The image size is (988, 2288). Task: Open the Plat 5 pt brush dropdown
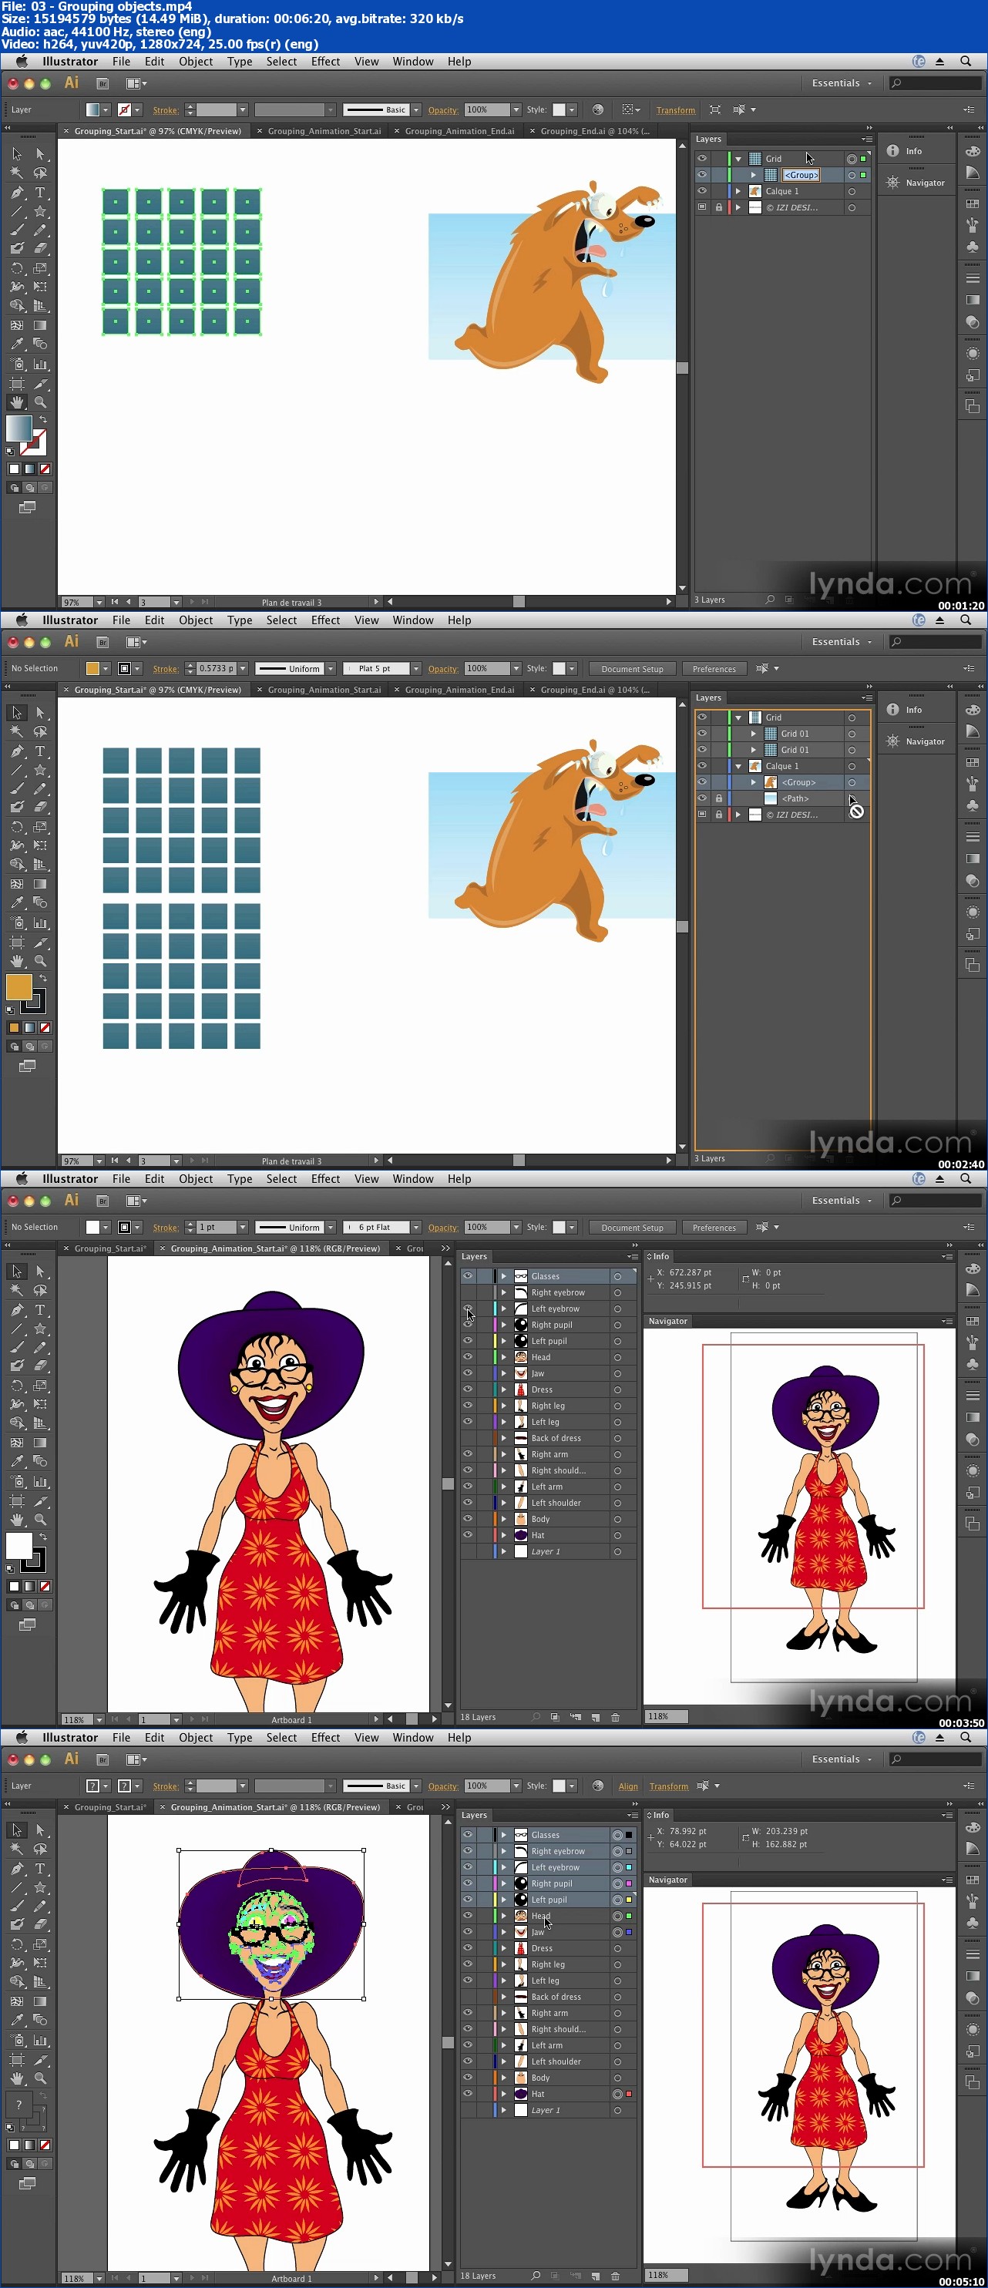click(415, 669)
